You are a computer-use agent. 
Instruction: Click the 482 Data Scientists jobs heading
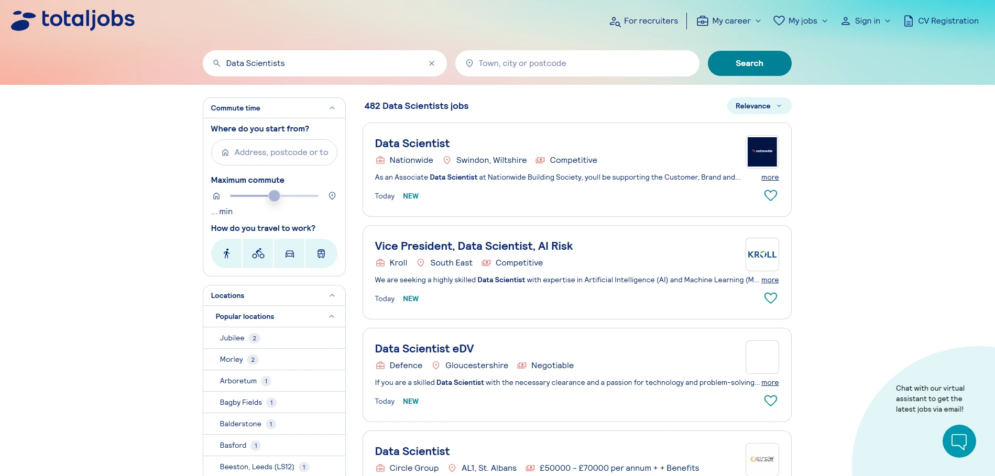point(416,106)
